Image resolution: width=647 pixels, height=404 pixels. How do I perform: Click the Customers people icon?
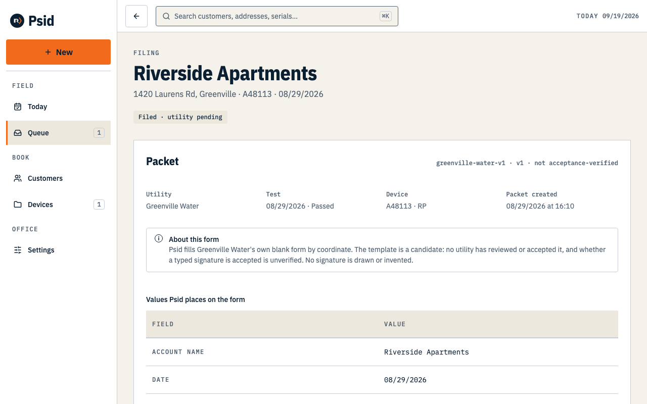(18, 178)
